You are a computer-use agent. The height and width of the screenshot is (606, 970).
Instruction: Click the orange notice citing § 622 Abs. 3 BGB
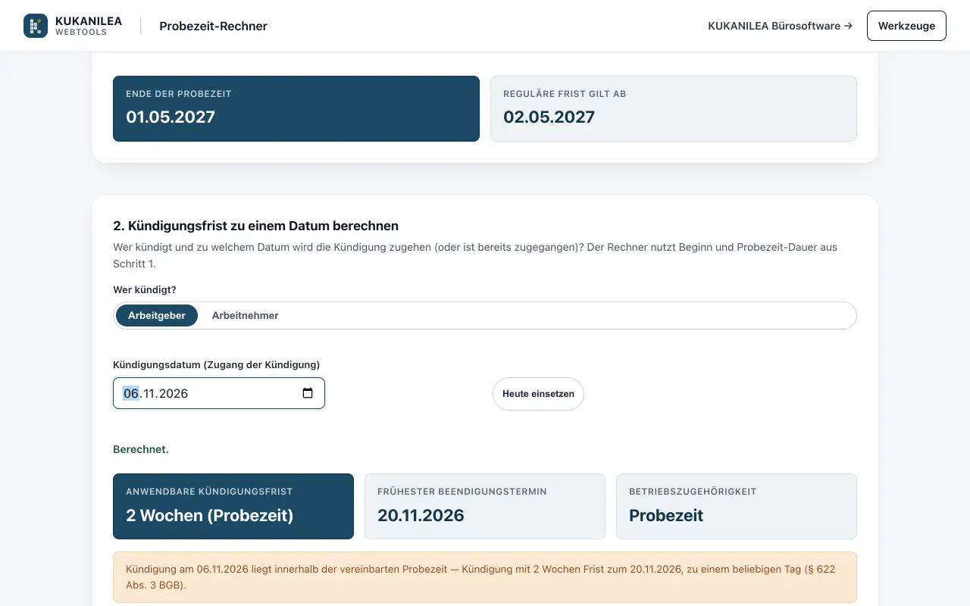click(485, 577)
